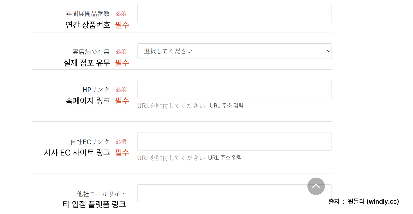Click the 홈페이지 링크 label text

pos(88,101)
